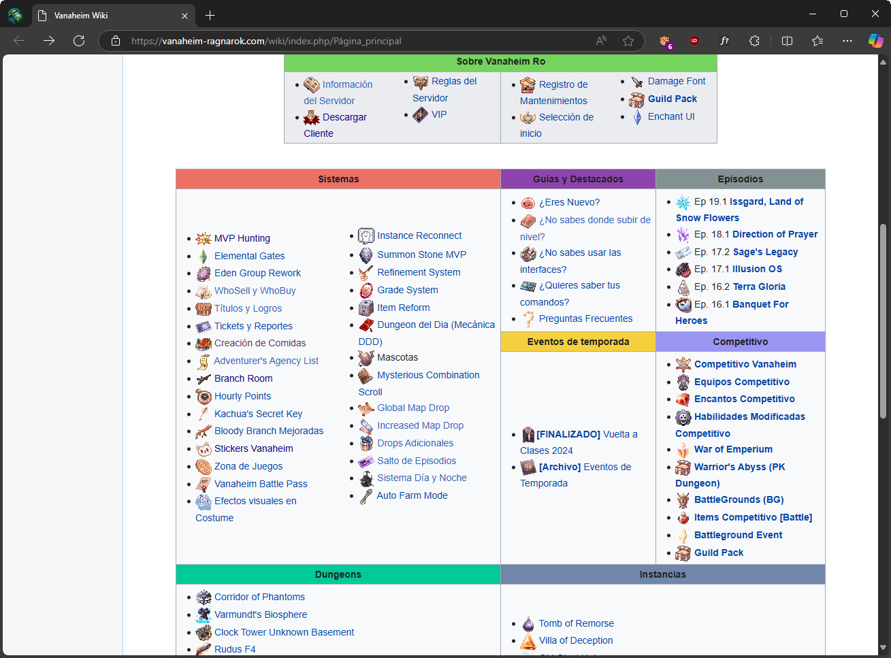
Task: Open the Copilot sidebar icon
Action: [x=875, y=41]
